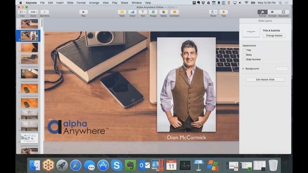
Task: Open the View options toolbar button
Action: (x=22, y=12)
